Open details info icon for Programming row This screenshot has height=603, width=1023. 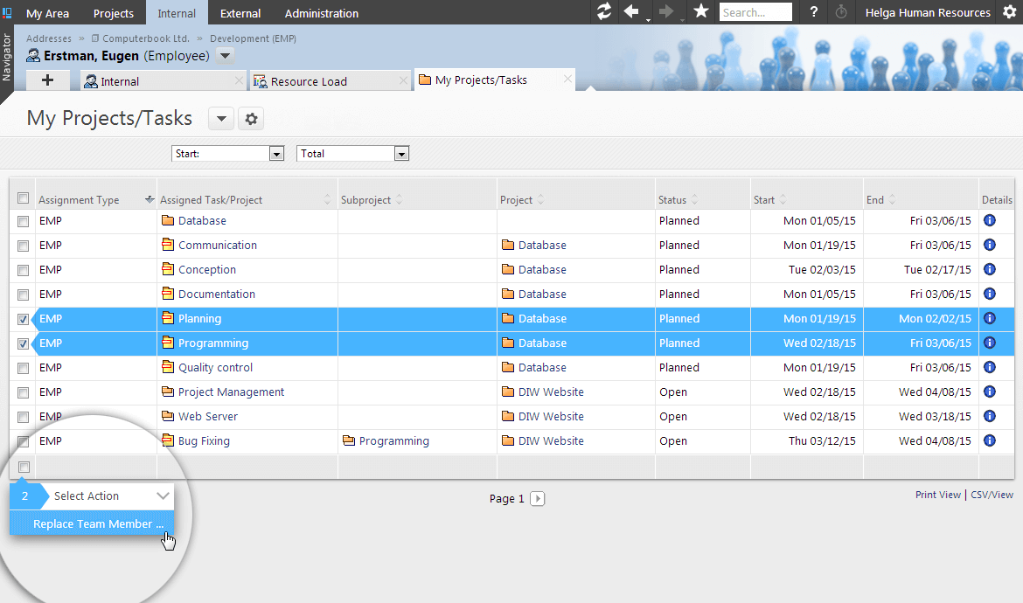point(990,343)
